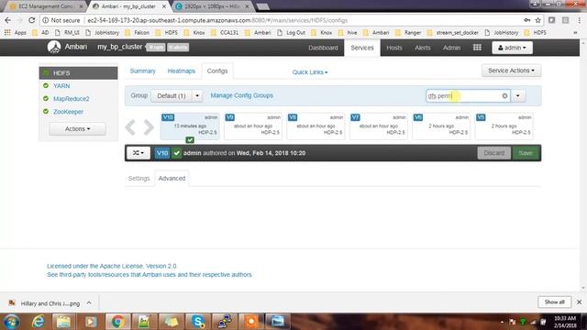This screenshot has width=587, height=330.
Task: Click the Save button
Action: [x=526, y=153]
